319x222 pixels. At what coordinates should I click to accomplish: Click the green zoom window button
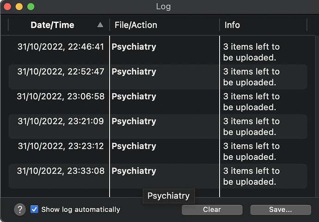[31, 7]
